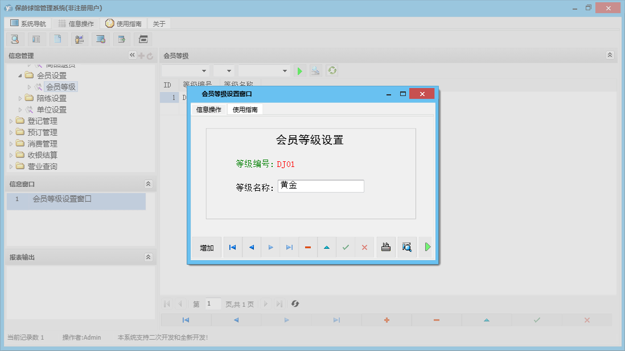This screenshot has width=625, height=351.
Task: Click the print icon in the dialog
Action: [385, 247]
